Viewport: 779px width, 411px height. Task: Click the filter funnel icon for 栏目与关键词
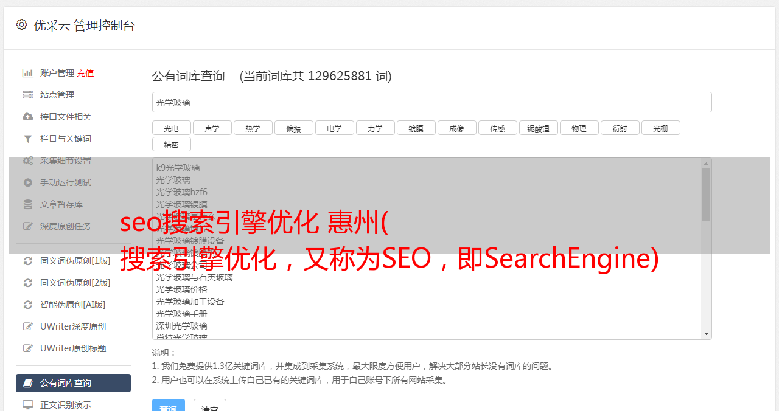(x=27, y=139)
